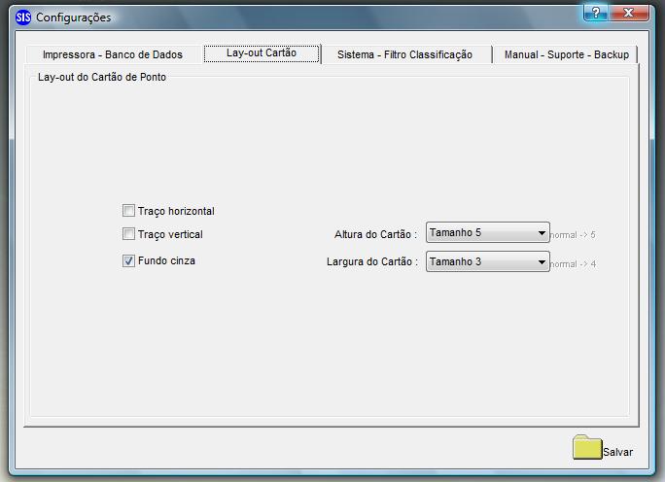This screenshot has height=482, width=665.
Task: Open the Largura do Cartão dropdown
Action: point(488,261)
